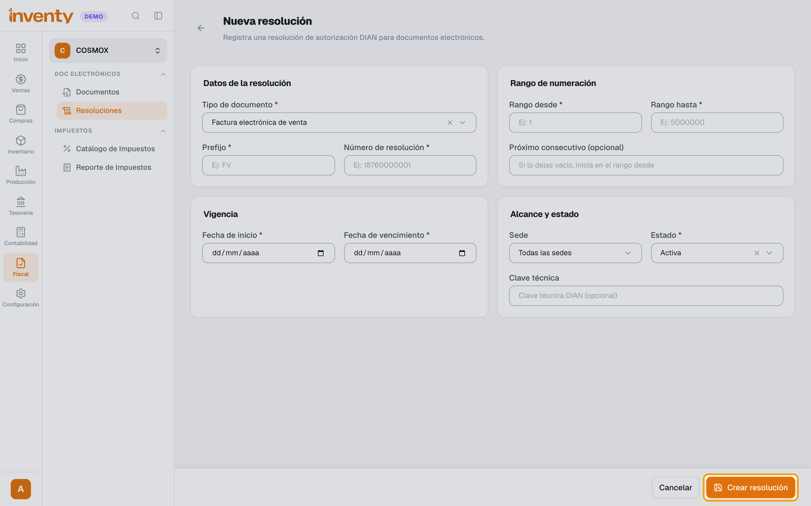Open Documentos in the sidebar
This screenshot has width=811, height=506.
click(x=112, y=92)
